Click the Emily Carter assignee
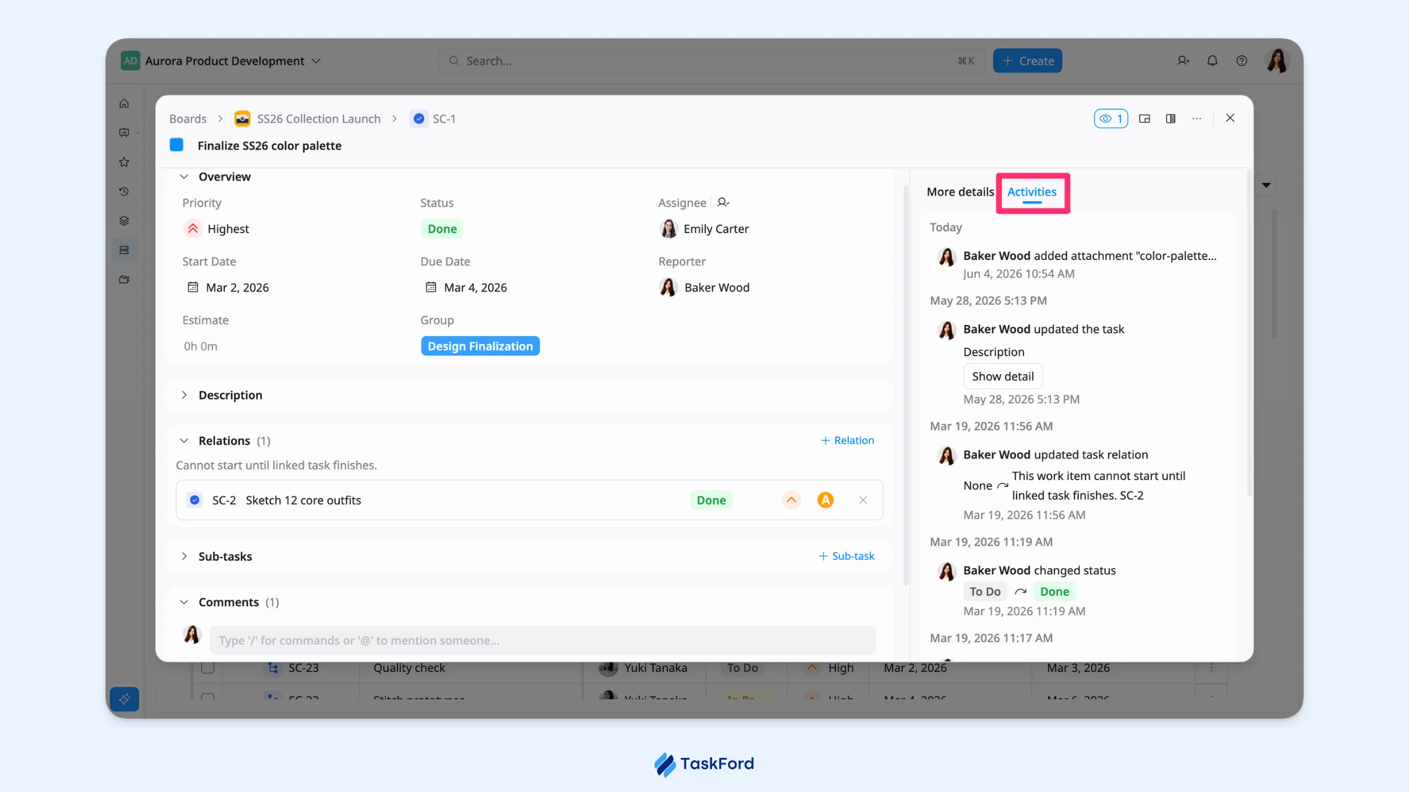This screenshot has width=1409, height=792. pyautogui.click(x=704, y=229)
